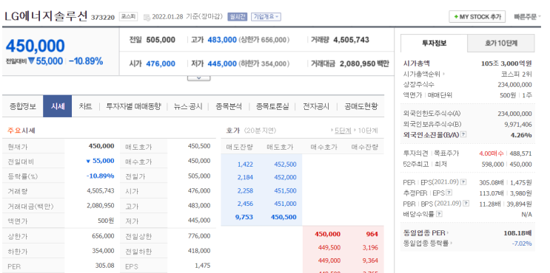Click the help icon next to PBR | BPS (2021.09)

(x=466, y=203)
